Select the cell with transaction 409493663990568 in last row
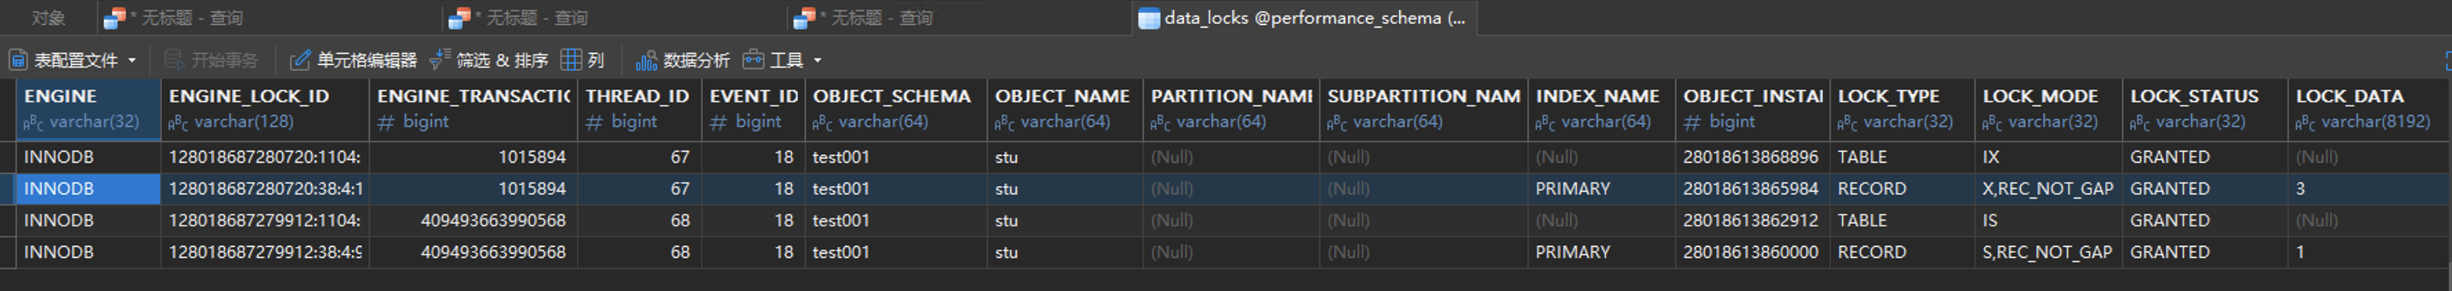The height and width of the screenshot is (291, 2452). (492, 252)
